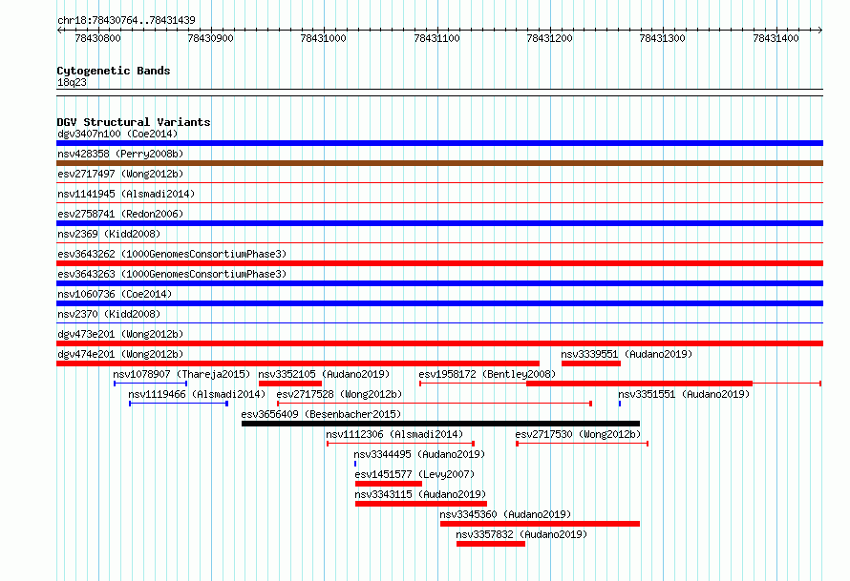Select the black esv3656409 (Besenbacher2015) bar
Image resolution: width=850 pixels, height=581 pixels.
pyautogui.click(x=440, y=424)
